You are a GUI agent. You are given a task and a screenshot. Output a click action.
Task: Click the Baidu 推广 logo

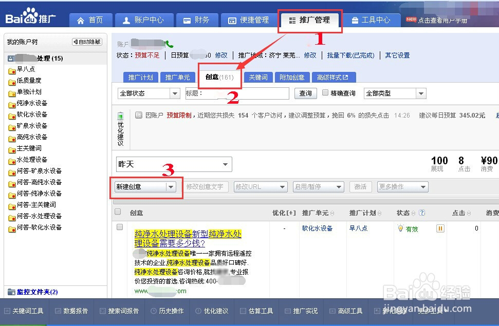click(30, 16)
